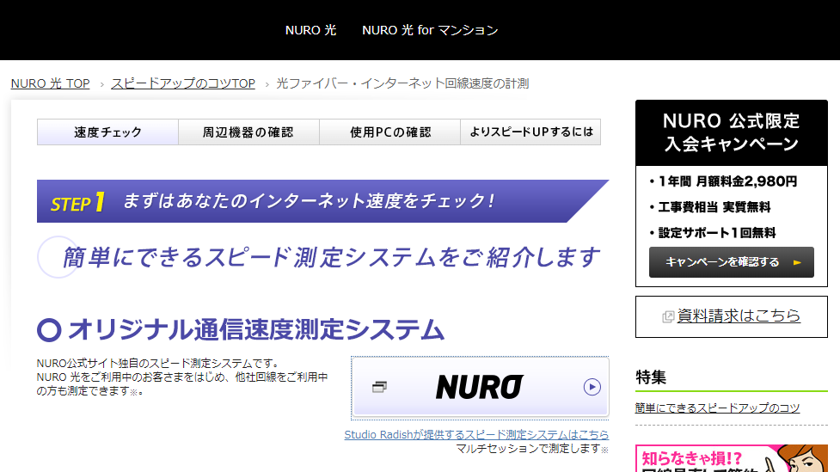This screenshot has width=840, height=472.
Task: Click external-link icon beside 資料請求はこちら
Action: point(668,316)
